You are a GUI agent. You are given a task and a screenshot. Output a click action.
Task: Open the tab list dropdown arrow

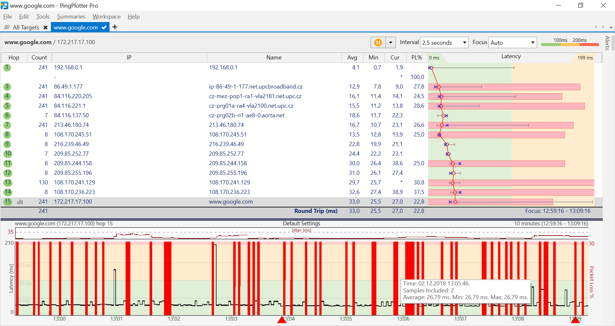pos(611,27)
